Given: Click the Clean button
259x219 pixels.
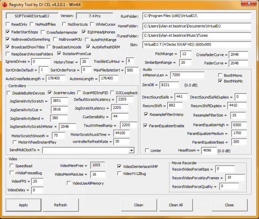Looking at the screenshot, I should pyautogui.click(x=139, y=205).
